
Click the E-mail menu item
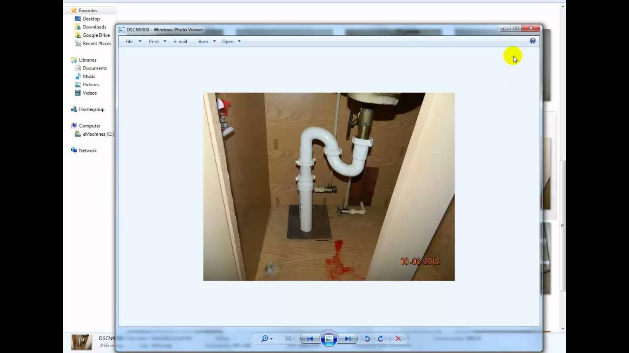coord(180,42)
